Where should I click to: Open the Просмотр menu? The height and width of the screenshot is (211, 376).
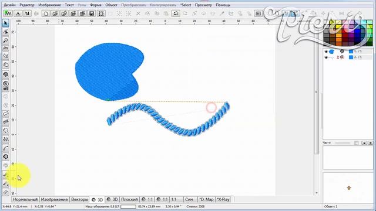click(203, 5)
